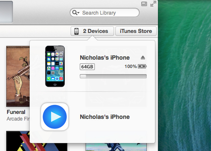
Task: Click the green desktop wallpaper
Action: tap(184, 81)
